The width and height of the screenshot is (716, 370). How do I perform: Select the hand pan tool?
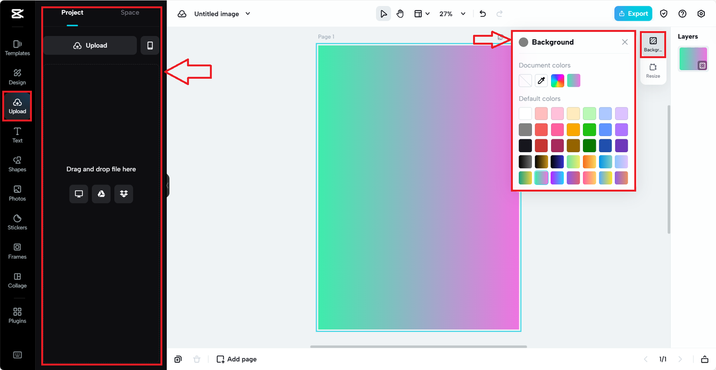(x=400, y=14)
